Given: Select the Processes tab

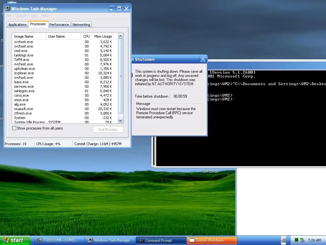Looking at the screenshot, I should coord(38,24).
